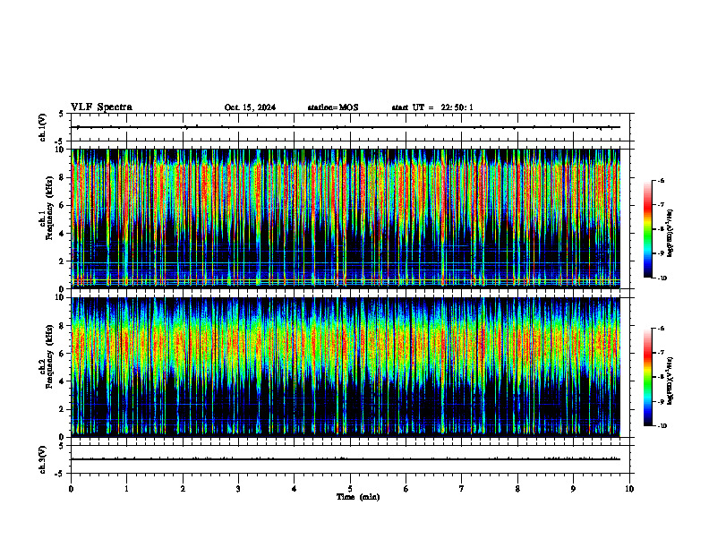709x548 pixels.
Task: Click time axis tick label "9"
Action: [x=573, y=489]
